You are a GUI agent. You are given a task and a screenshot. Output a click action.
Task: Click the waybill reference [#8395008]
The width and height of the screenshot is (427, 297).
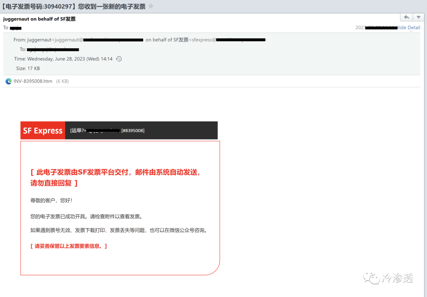133,131
